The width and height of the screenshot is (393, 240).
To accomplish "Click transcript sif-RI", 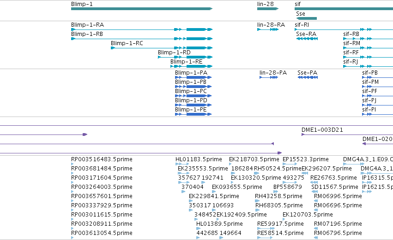I will (344, 29).
